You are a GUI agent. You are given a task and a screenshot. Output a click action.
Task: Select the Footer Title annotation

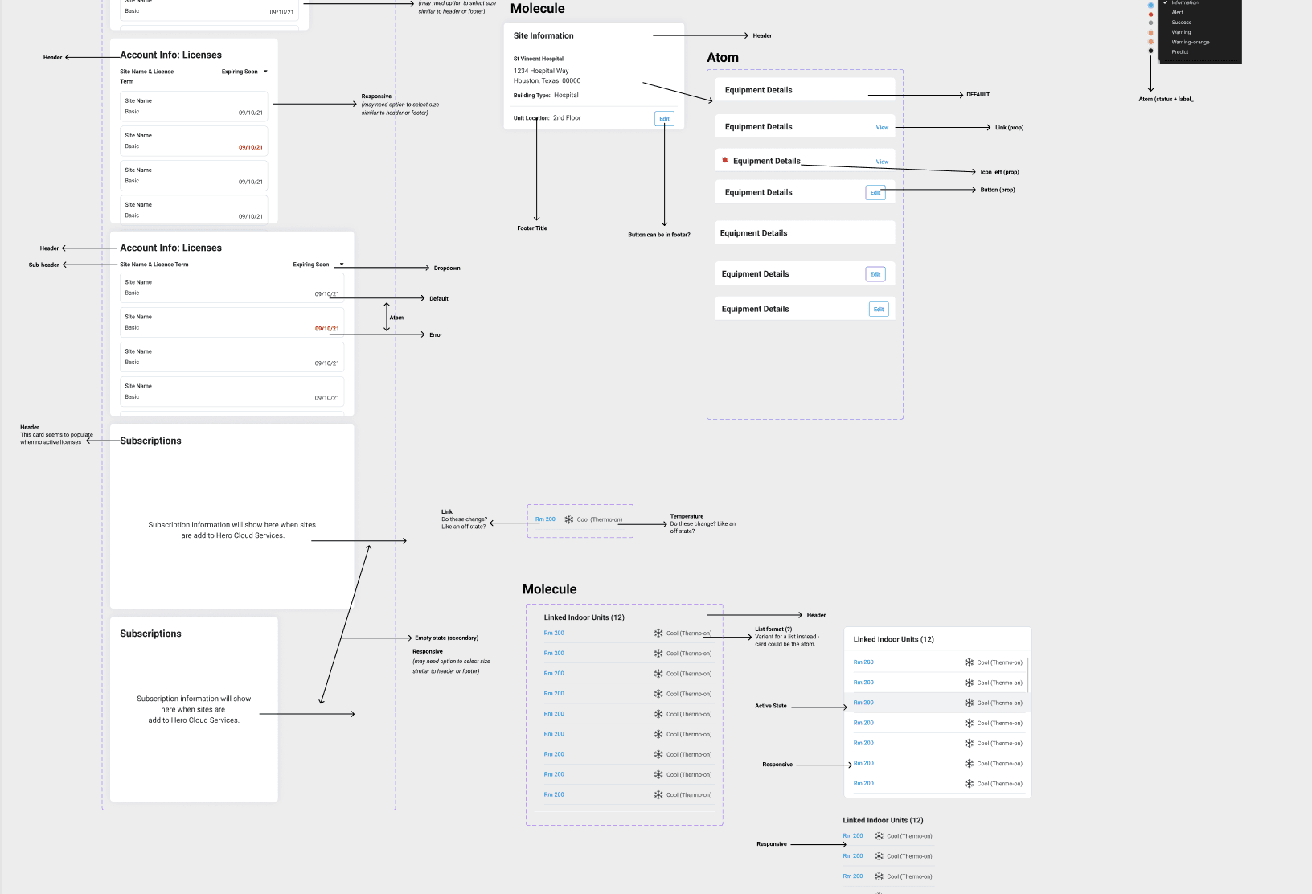532,228
